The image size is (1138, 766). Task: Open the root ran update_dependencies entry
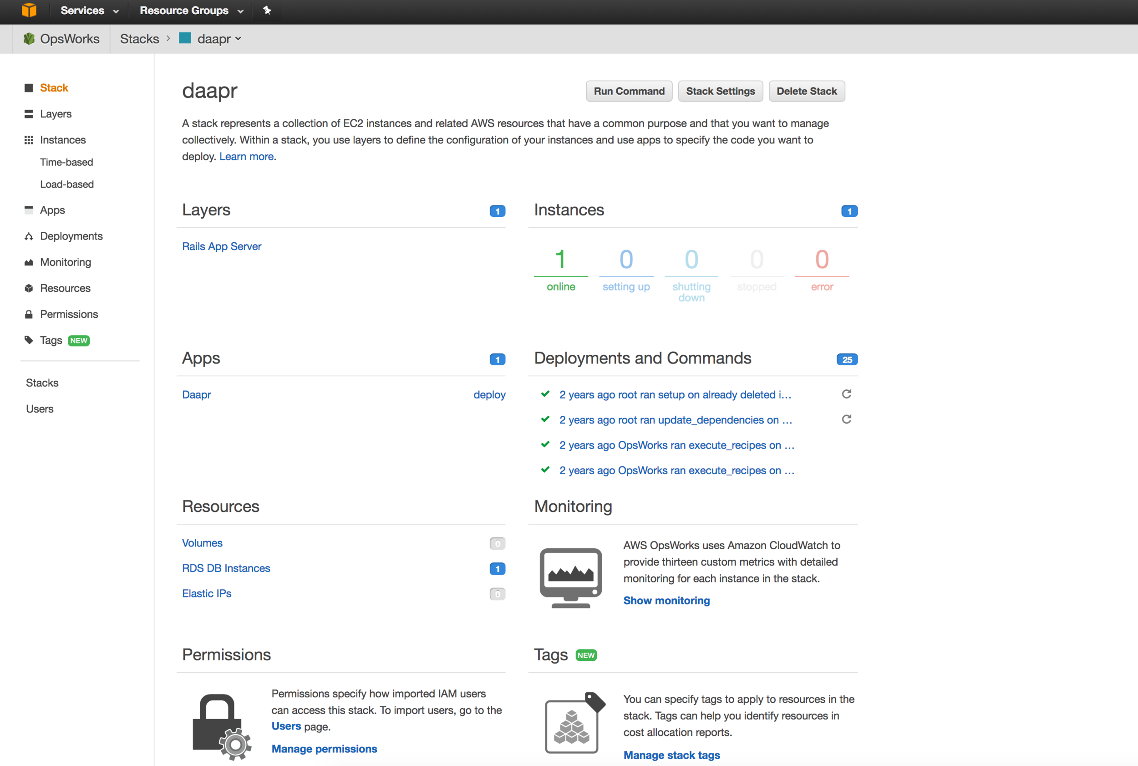point(676,419)
